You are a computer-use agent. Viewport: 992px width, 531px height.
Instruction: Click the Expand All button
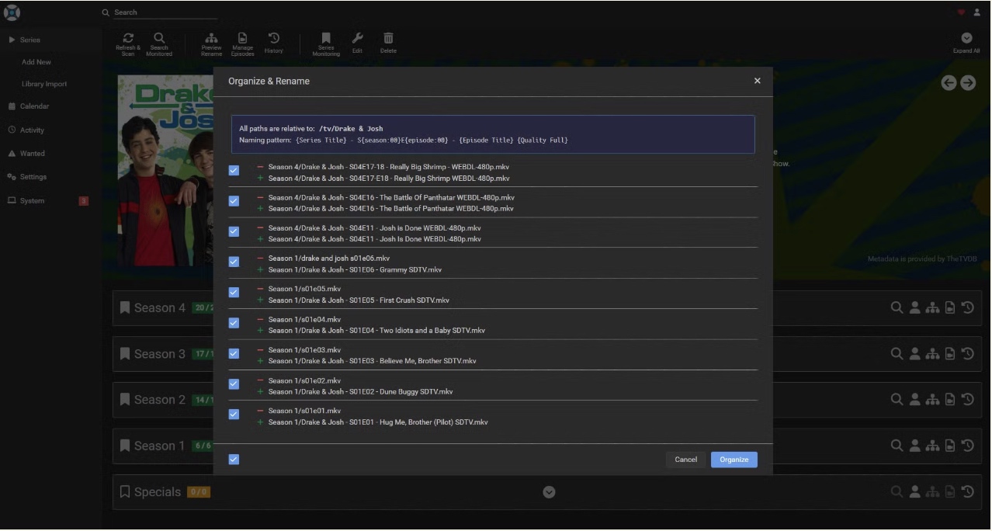coord(966,43)
